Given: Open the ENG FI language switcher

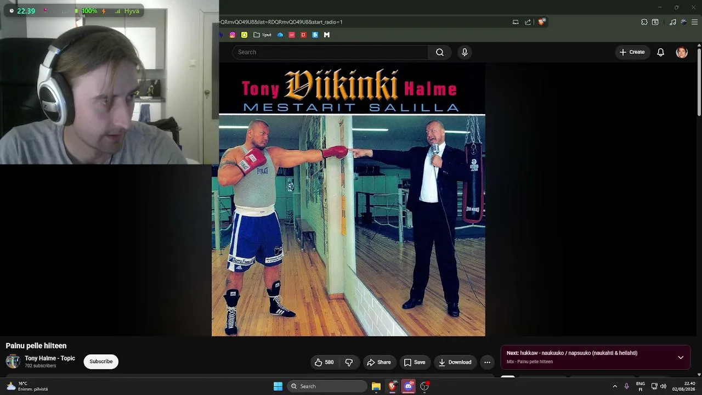Looking at the screenshot, I should pos(640,386).
